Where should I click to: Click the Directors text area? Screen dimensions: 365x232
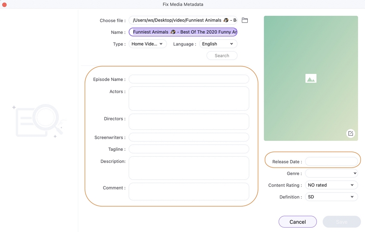189,122
